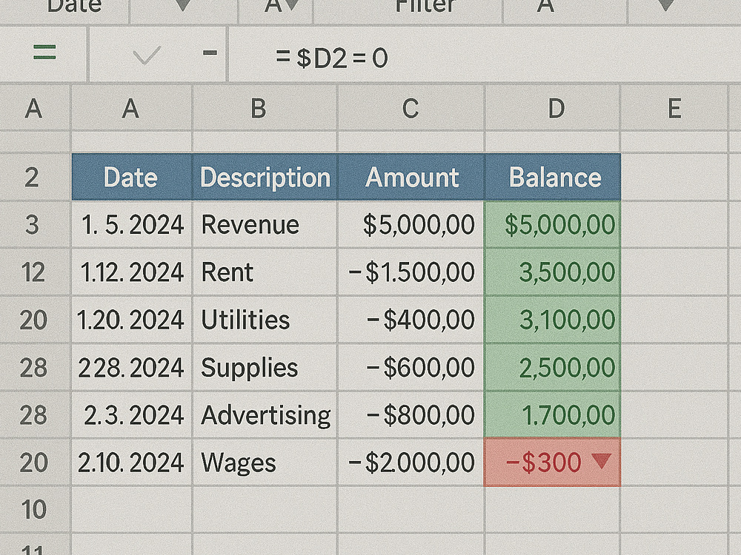
Task: Select row header 3
Action: pyautogui.click(x=35, y=225)
